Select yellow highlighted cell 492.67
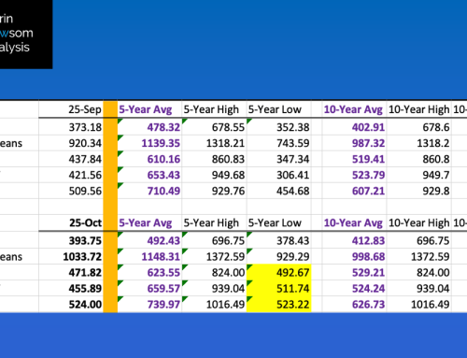The width and height of the screenshot is (467, 358). tap(279, 272)
